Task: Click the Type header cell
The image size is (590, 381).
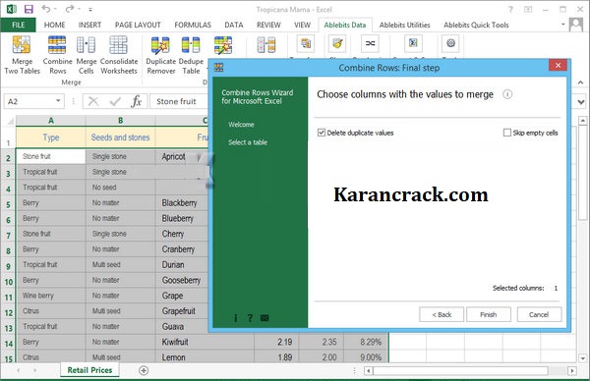Action: click(x=51, y=137)
